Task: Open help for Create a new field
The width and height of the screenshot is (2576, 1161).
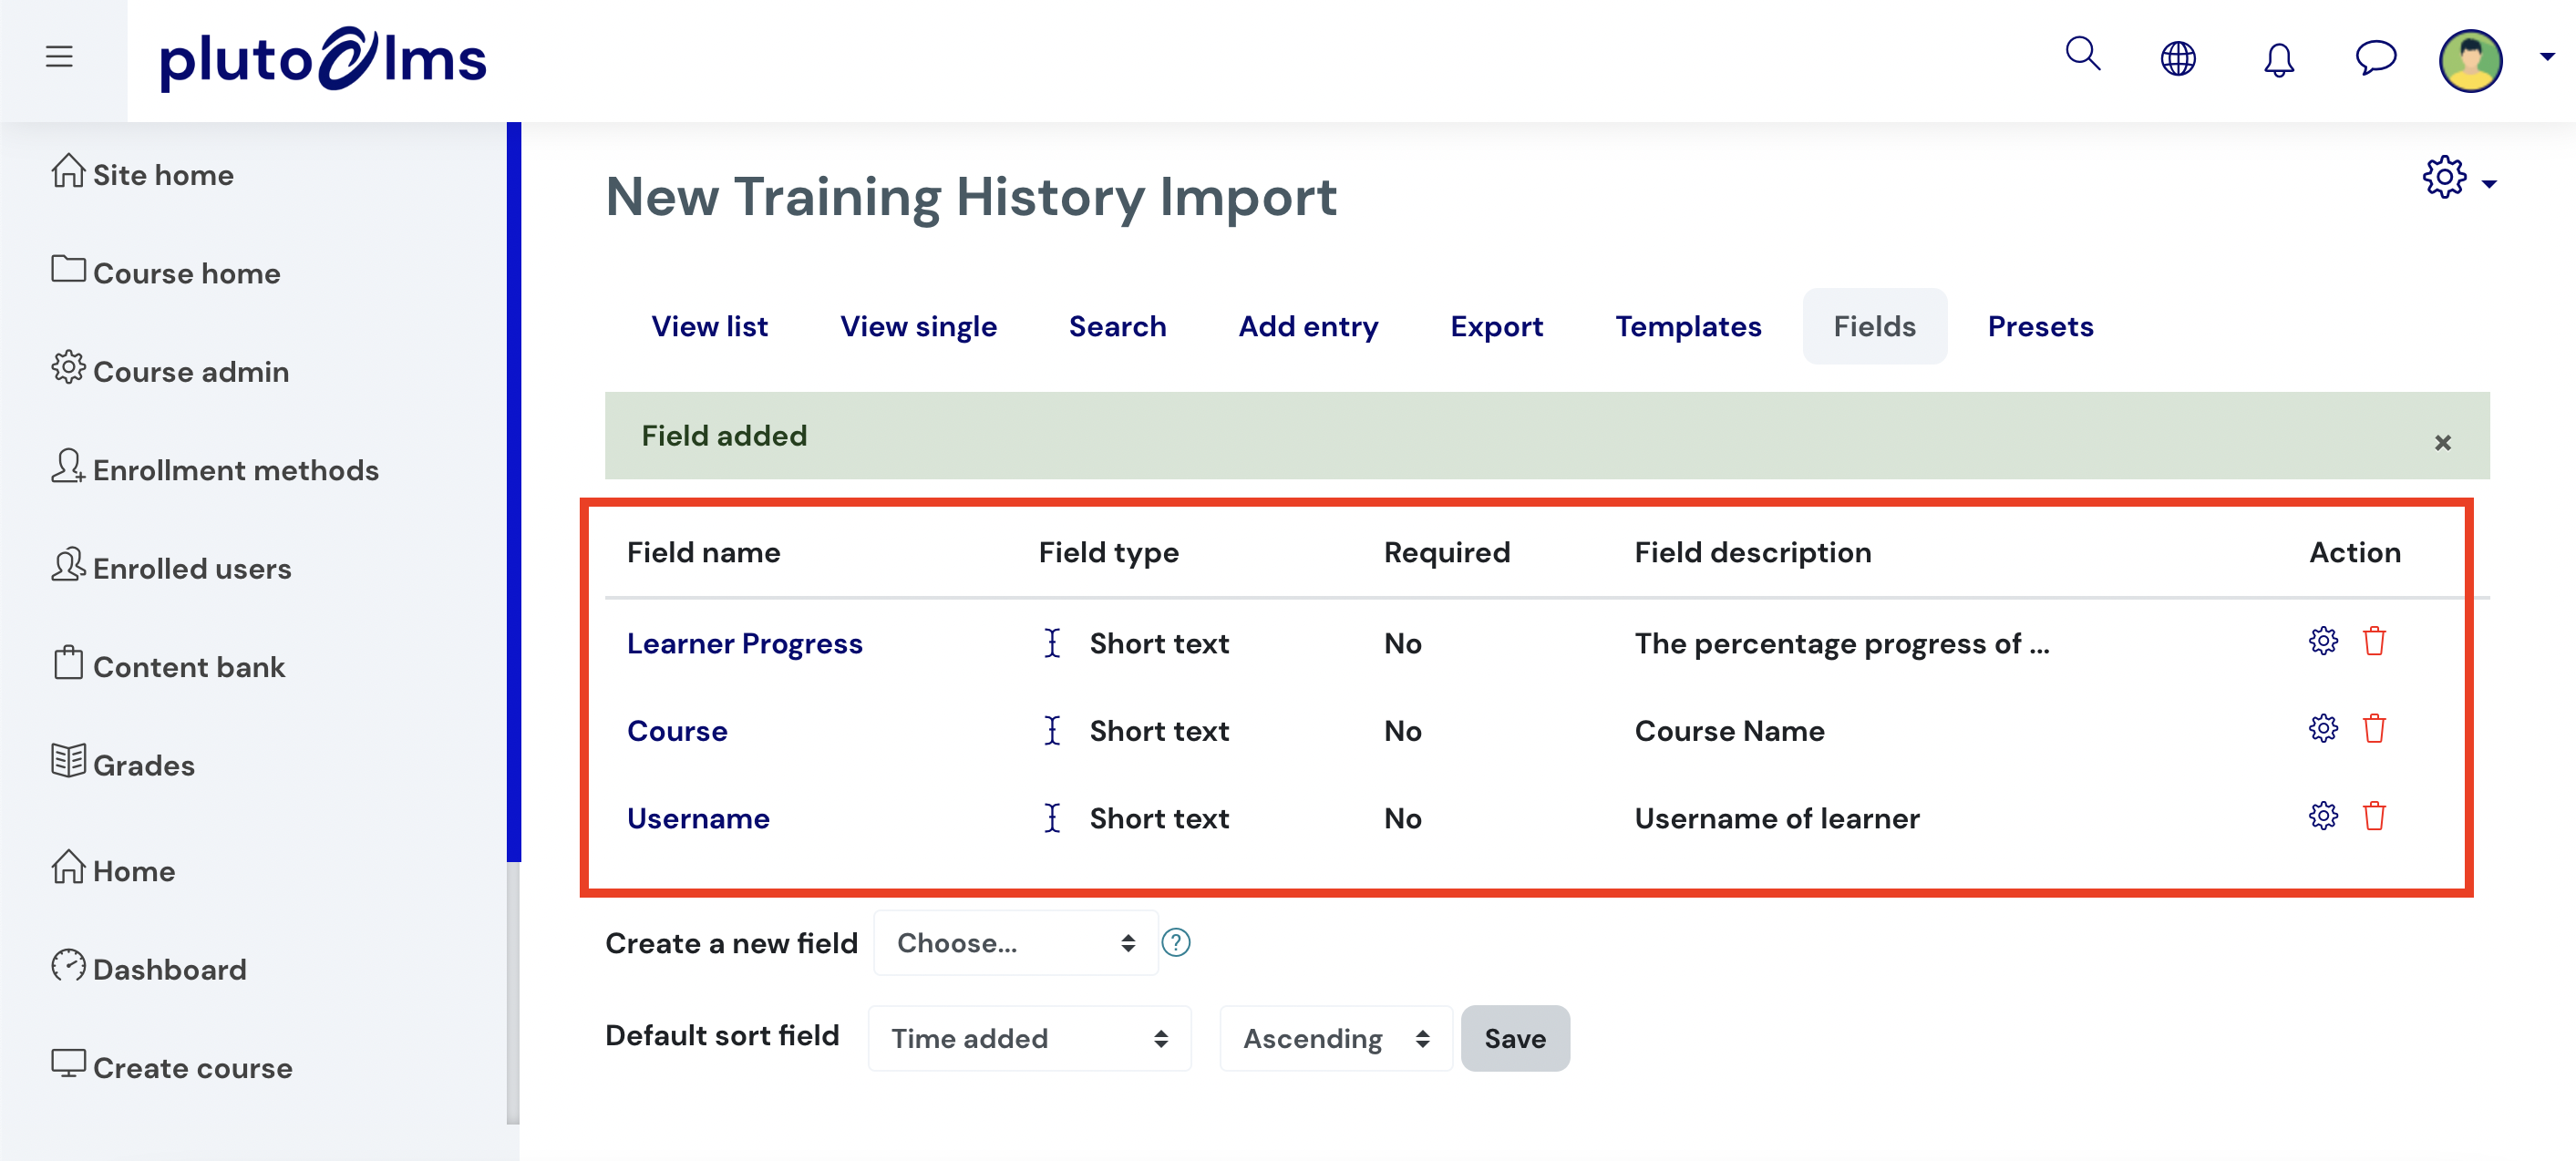Action: click(1176, 942)
